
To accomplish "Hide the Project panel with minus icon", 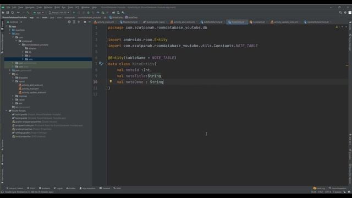I will (x=89, y=22).
